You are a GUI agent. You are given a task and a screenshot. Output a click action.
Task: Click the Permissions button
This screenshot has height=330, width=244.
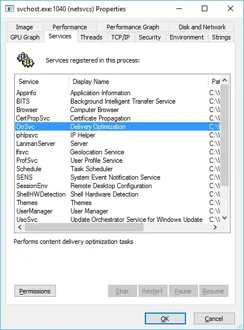point(35,291)
